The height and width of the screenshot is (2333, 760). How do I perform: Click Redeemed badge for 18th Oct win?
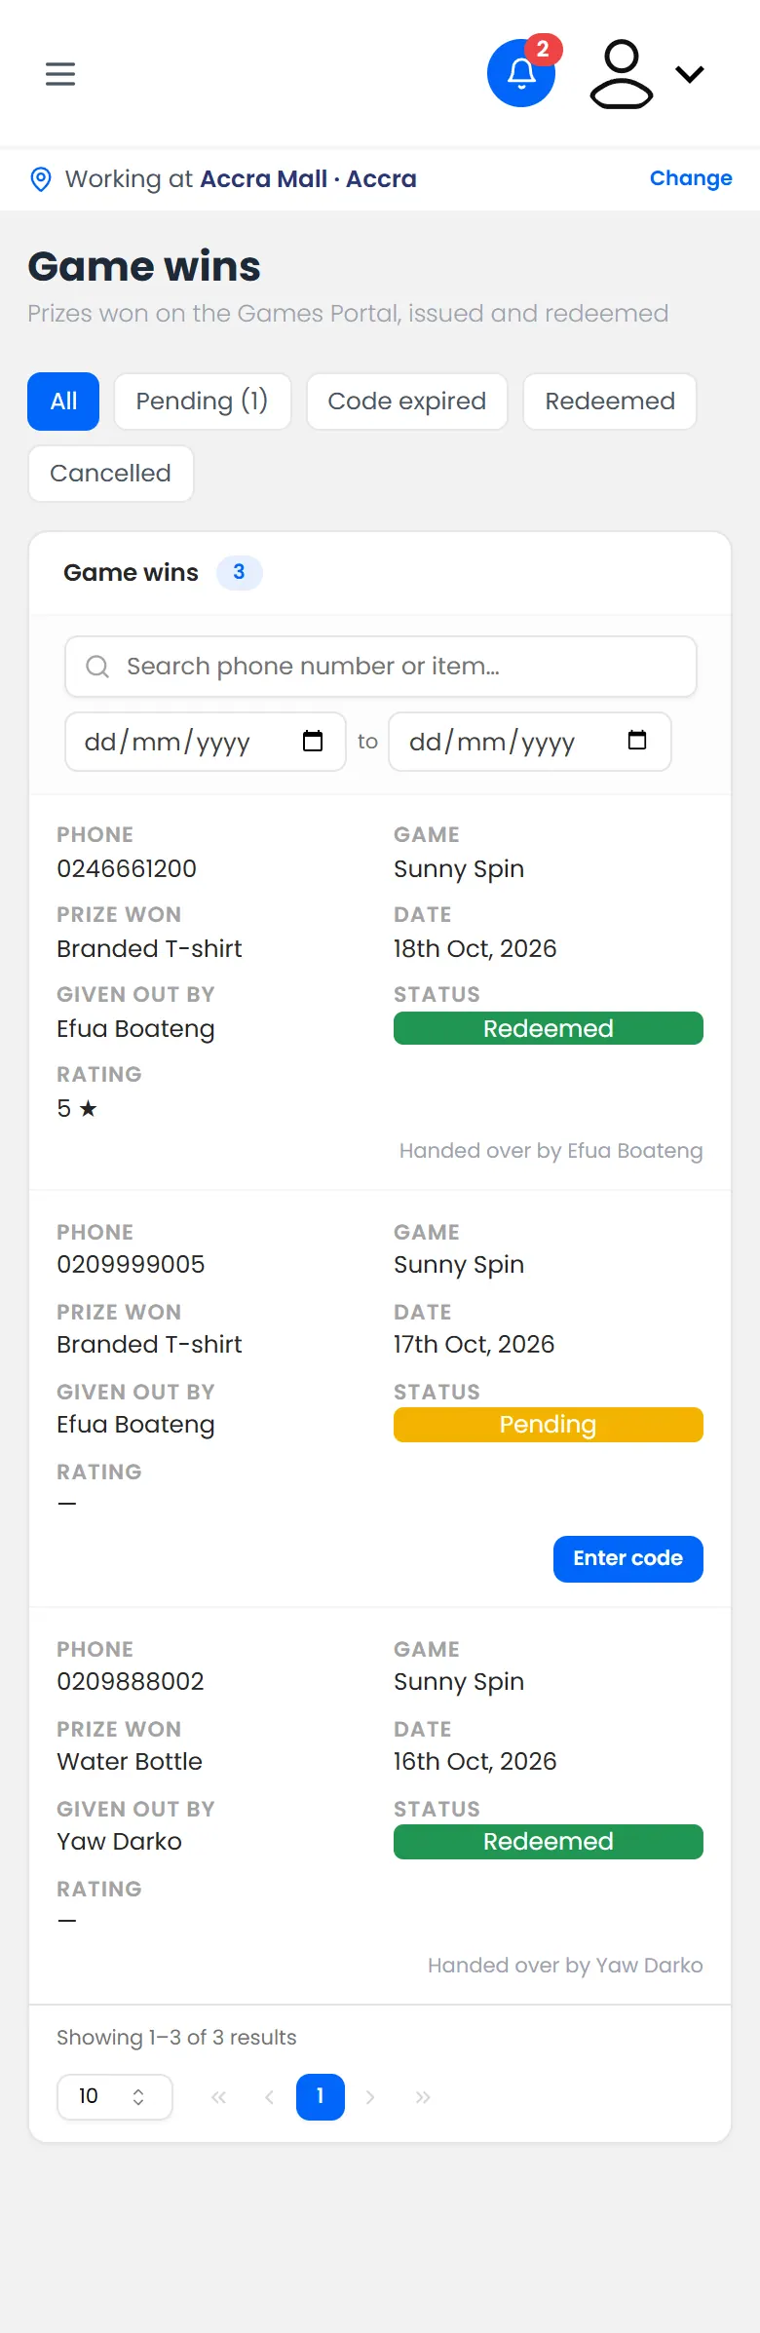(549, 1028)
